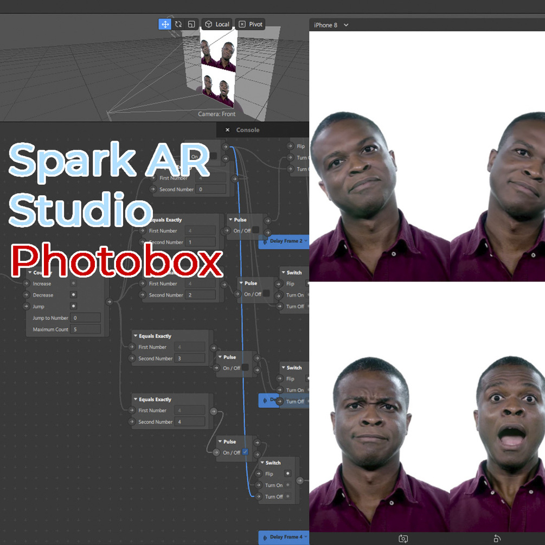The width and height of the screenshot is (545, 545).
Task: Click the Flip input port on the bottom Switch
Action: click(x=258, y=474)
